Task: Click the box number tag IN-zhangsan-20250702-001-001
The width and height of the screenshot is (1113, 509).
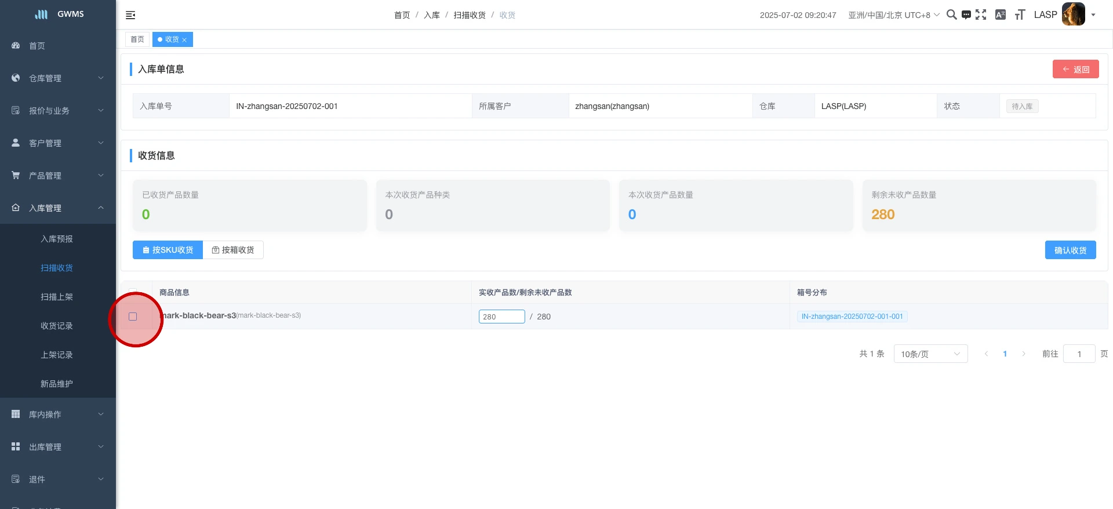Action: [x=852, y=317]
